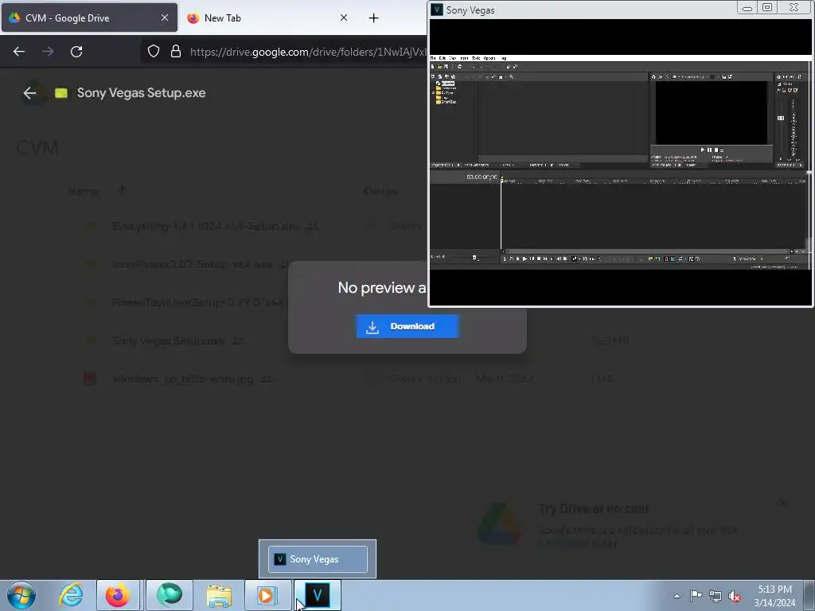Open Windows Media Player from taskbar
Screen dimensions: 815x611
[266, 595]
